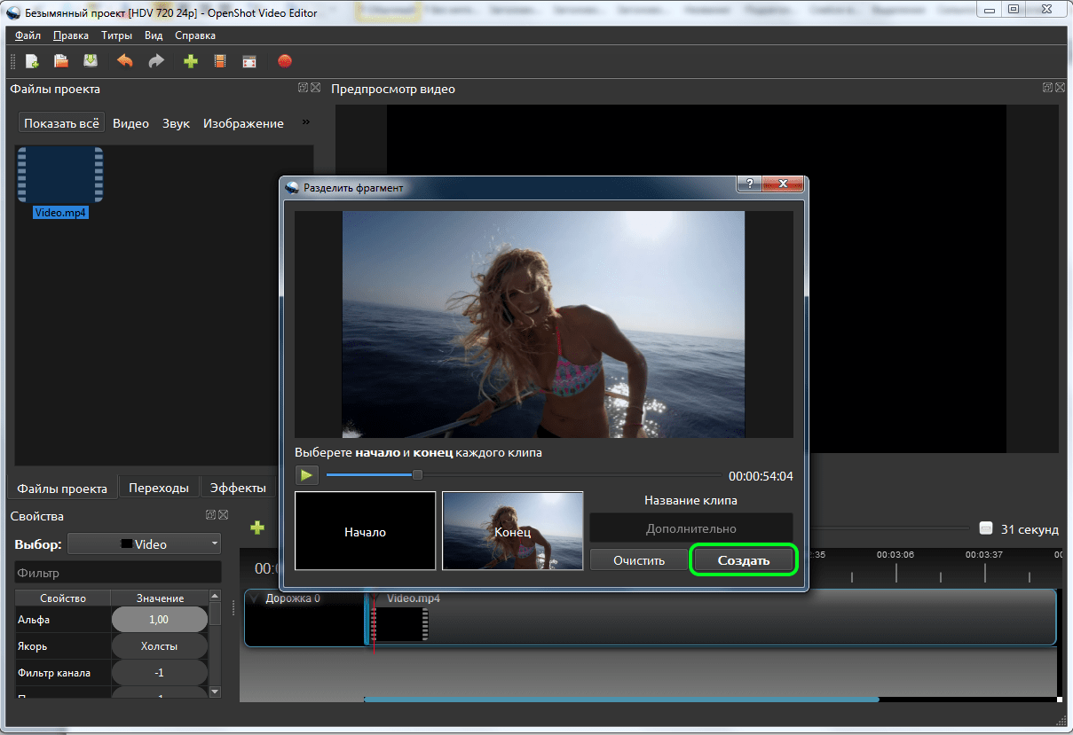
Task: Add a track with green plus icon
Action: 257,528
